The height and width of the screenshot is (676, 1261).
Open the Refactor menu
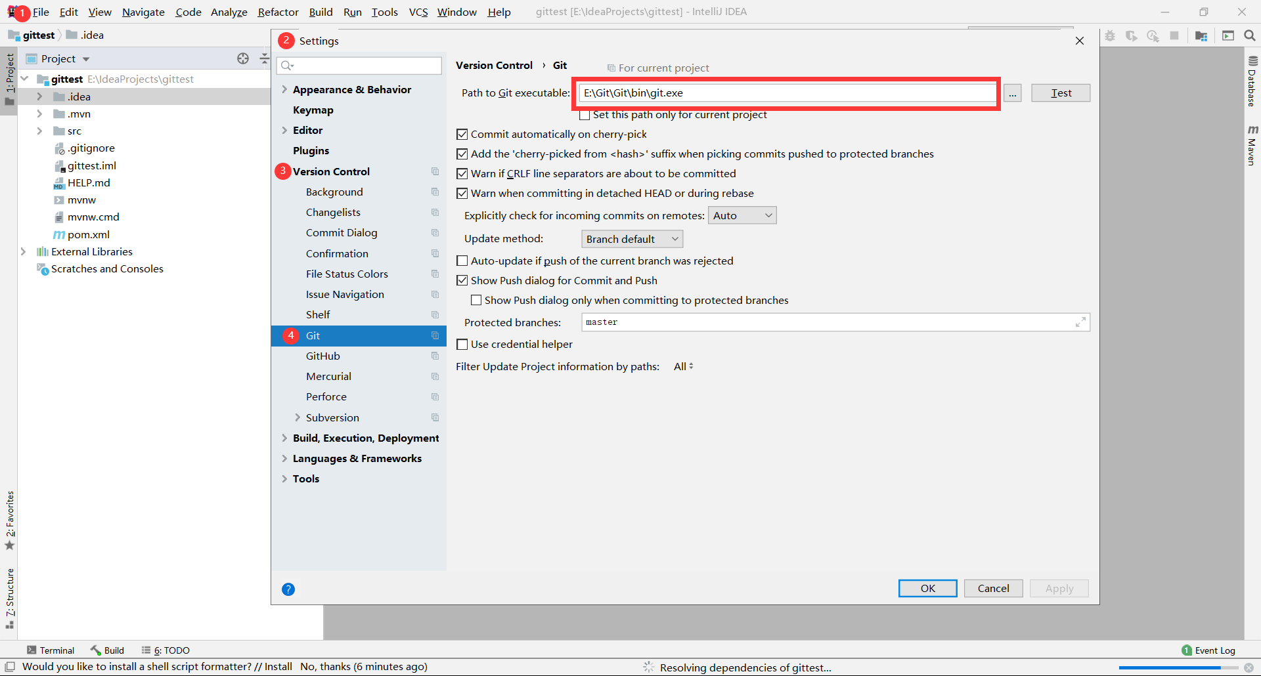click(x=278, y=12)
